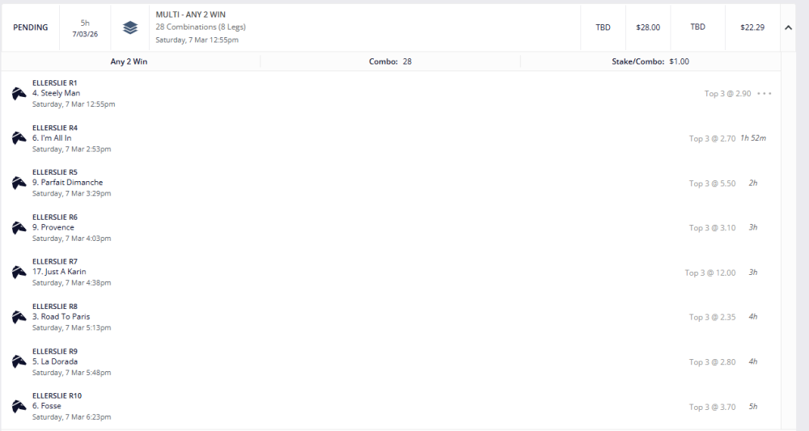
Task: Click the horse icon beside Road To Paris
Action: coord(19,317)
